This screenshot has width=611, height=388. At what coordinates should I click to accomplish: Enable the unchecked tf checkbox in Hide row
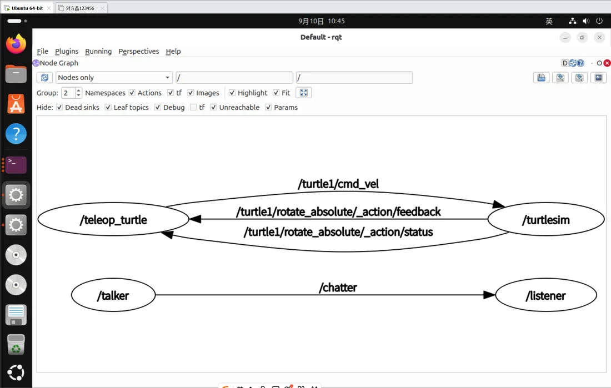coord(193,107)
